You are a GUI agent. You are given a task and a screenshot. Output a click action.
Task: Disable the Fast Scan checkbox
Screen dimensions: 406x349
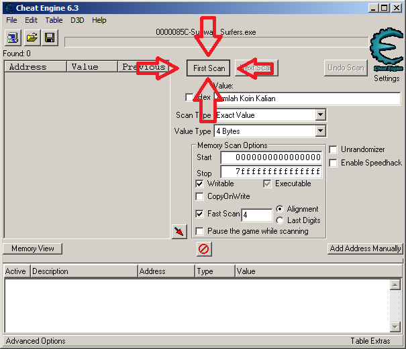(x=199, y=214)
